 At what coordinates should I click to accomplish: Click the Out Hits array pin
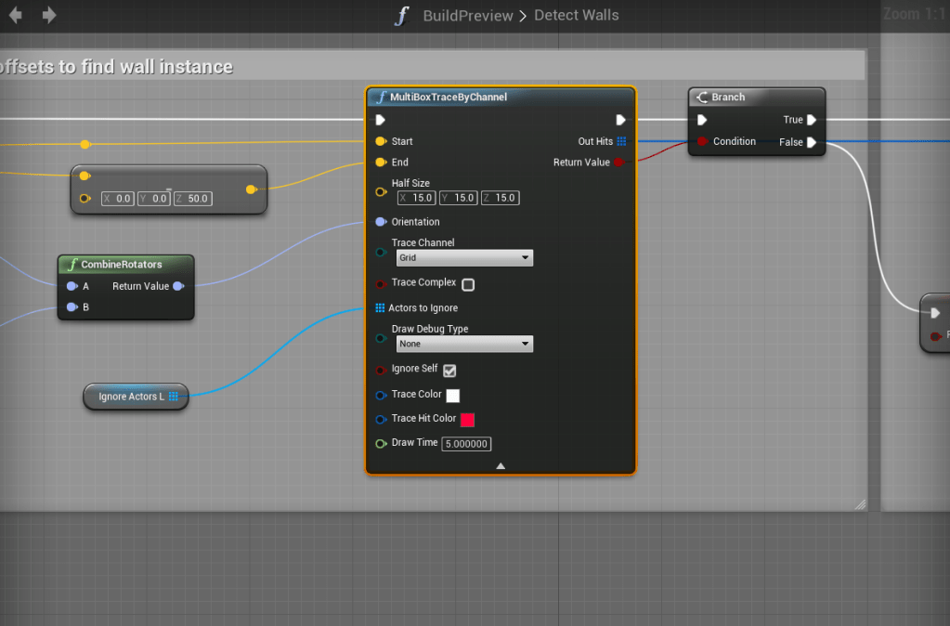click(x=622, y=141)
